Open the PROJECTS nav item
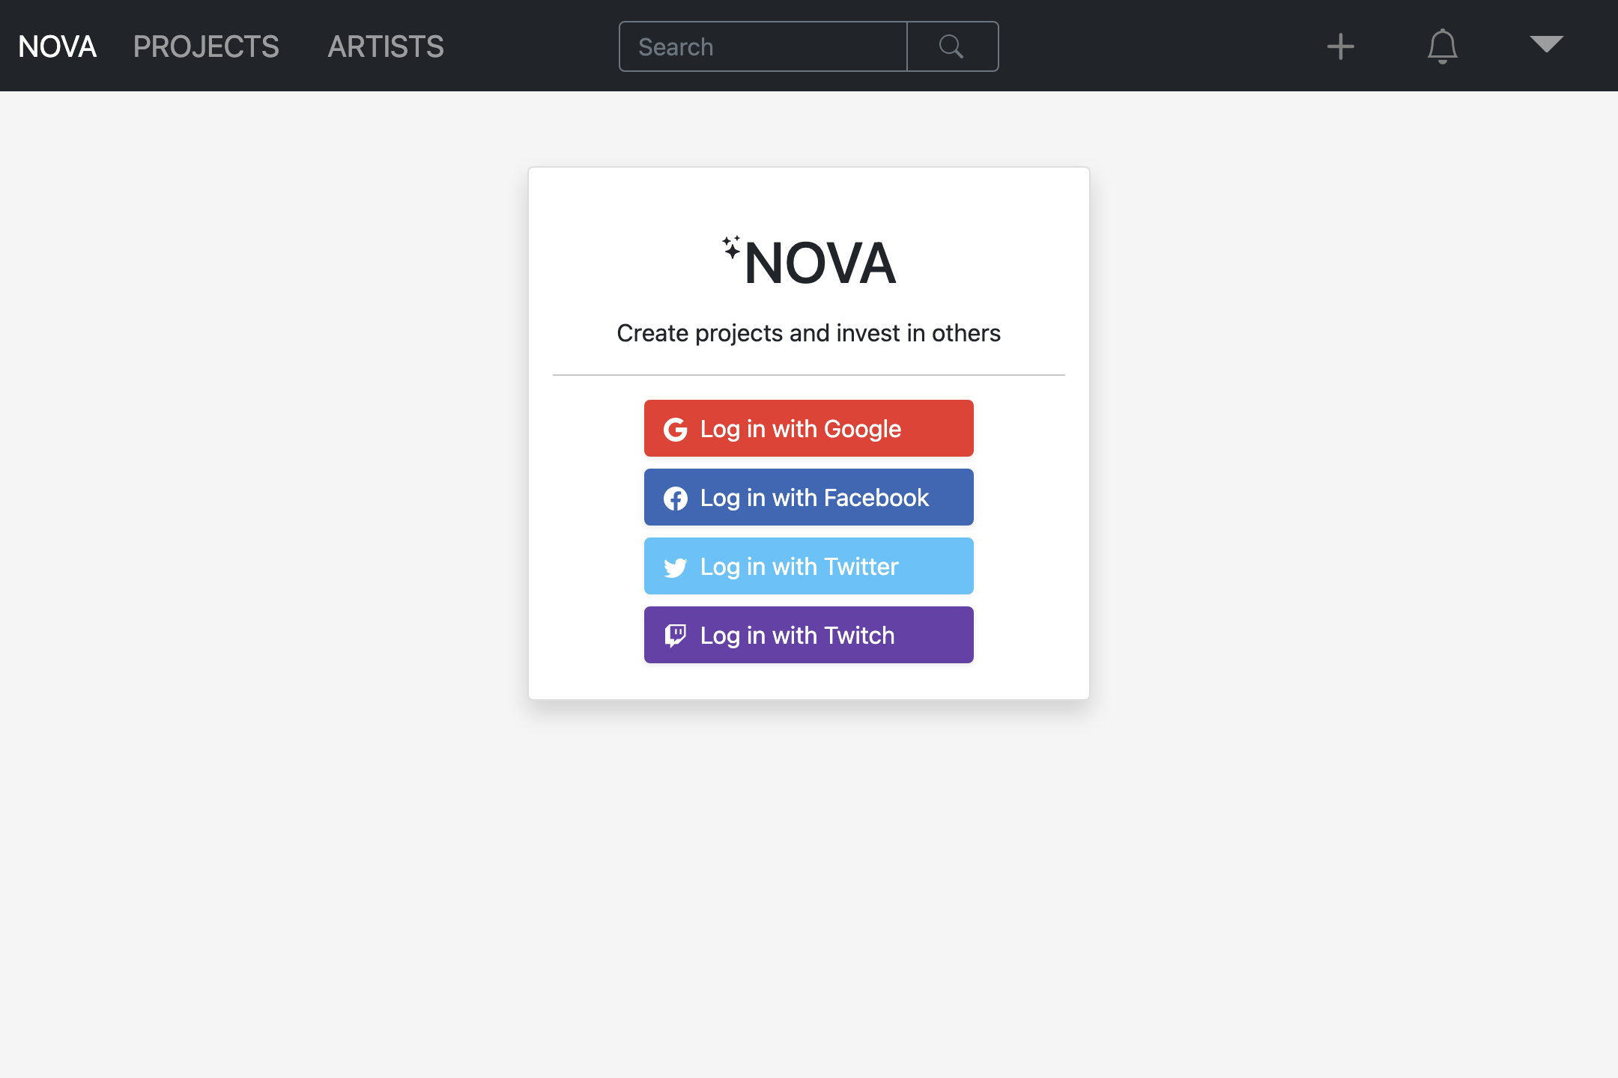 tap(206, 46)
